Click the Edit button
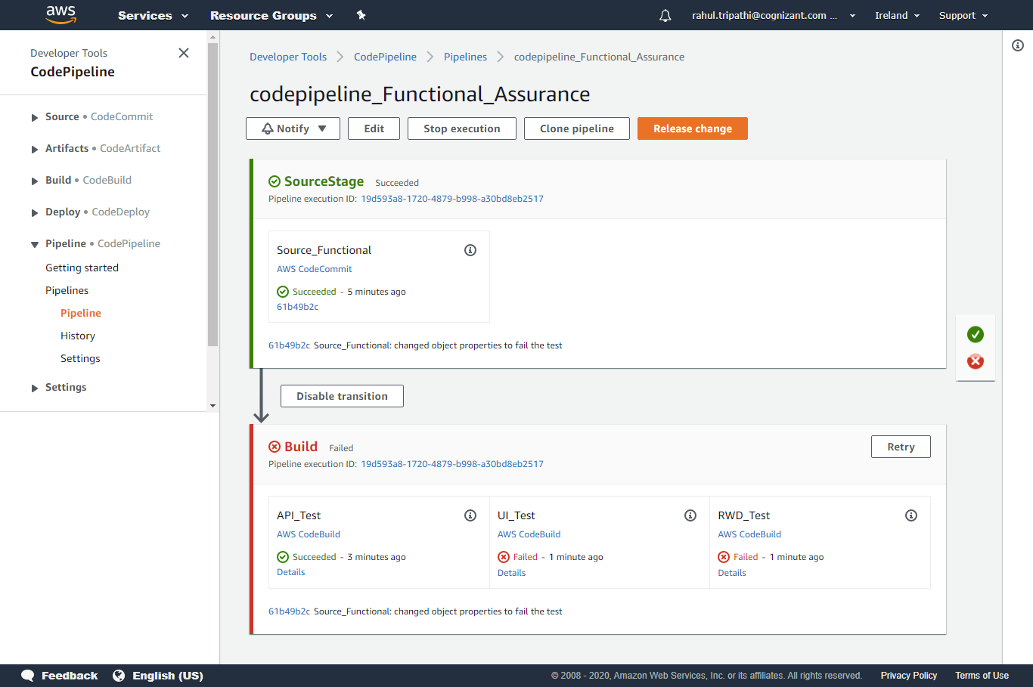1033x687 pixels. (374, 128)
